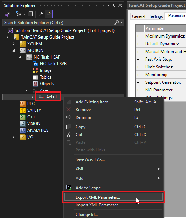Image resolution: width=186 pixels, height=218 pixels.
Task: Choose Rename from the context menu
Action: click(x=113, y=117)
